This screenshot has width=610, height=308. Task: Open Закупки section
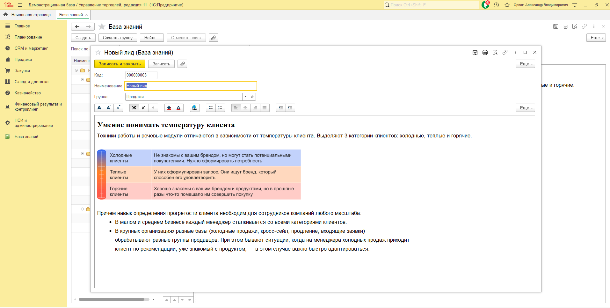coord(22,70)
